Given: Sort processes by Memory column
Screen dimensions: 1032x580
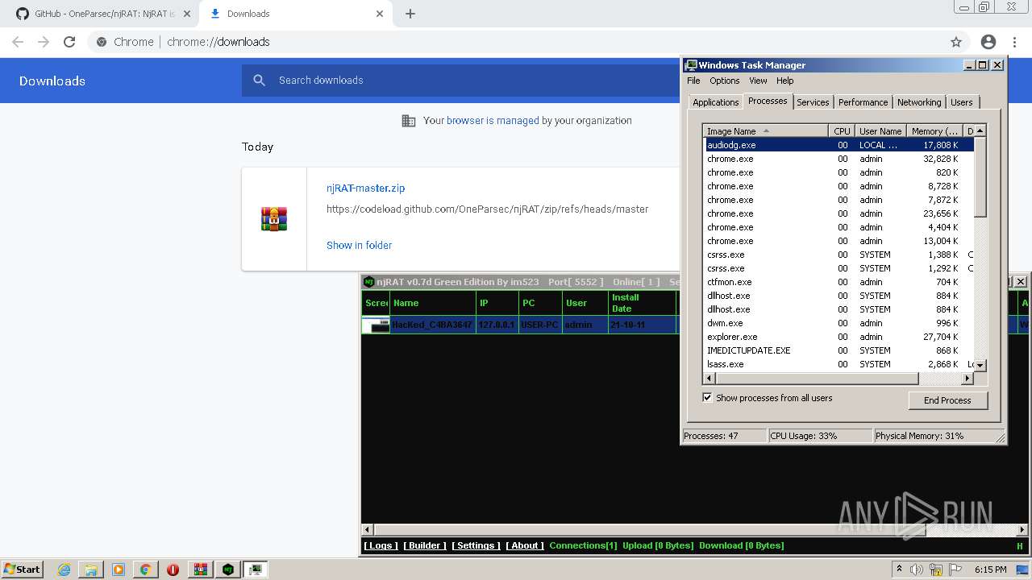Looking at the screenshot, I should pyautogui.click(x=934, y=130).
